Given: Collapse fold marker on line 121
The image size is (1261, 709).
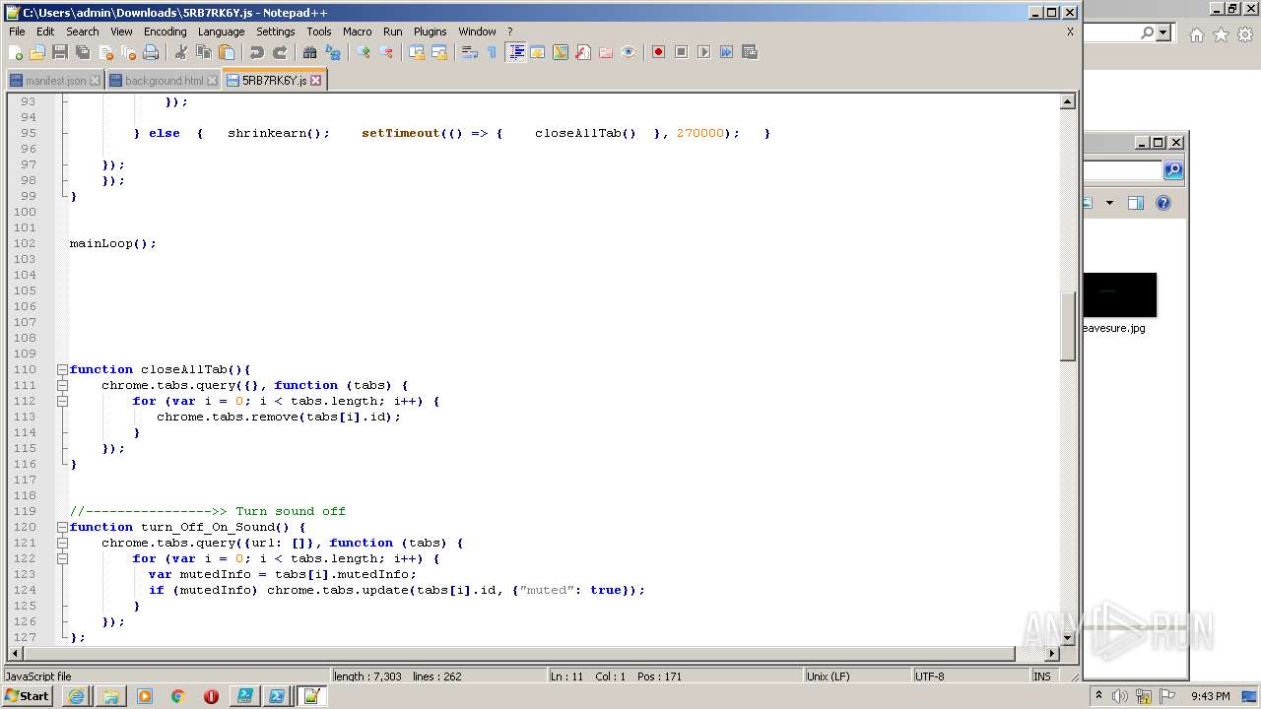Looking at the screenshot, I should [62, 543].
